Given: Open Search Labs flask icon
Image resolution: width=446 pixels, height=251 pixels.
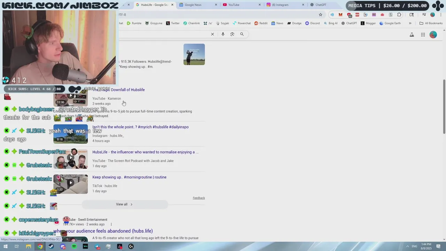Looking at the screenshot, I should tap(412, 35).
